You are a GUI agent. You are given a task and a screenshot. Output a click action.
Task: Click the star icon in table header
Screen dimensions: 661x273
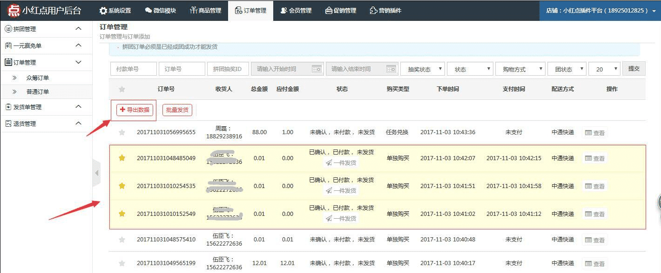122,89
